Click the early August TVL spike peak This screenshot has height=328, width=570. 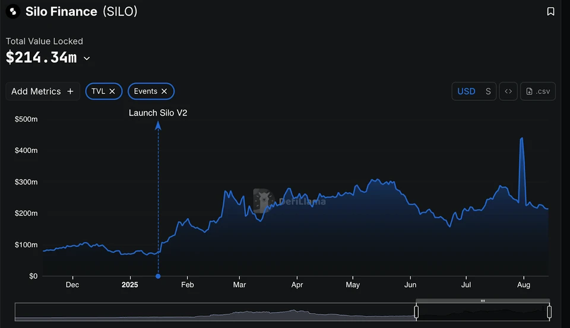coord(522,138)
